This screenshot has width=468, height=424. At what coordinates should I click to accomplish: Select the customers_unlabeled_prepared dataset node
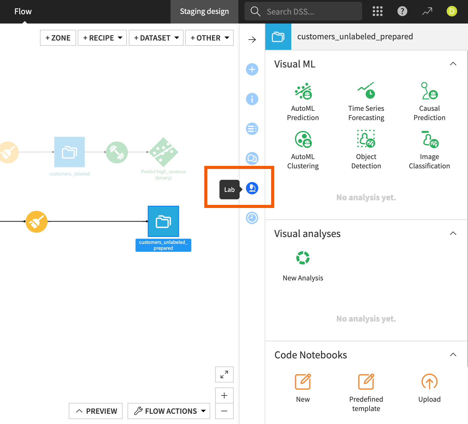(163, 221)
